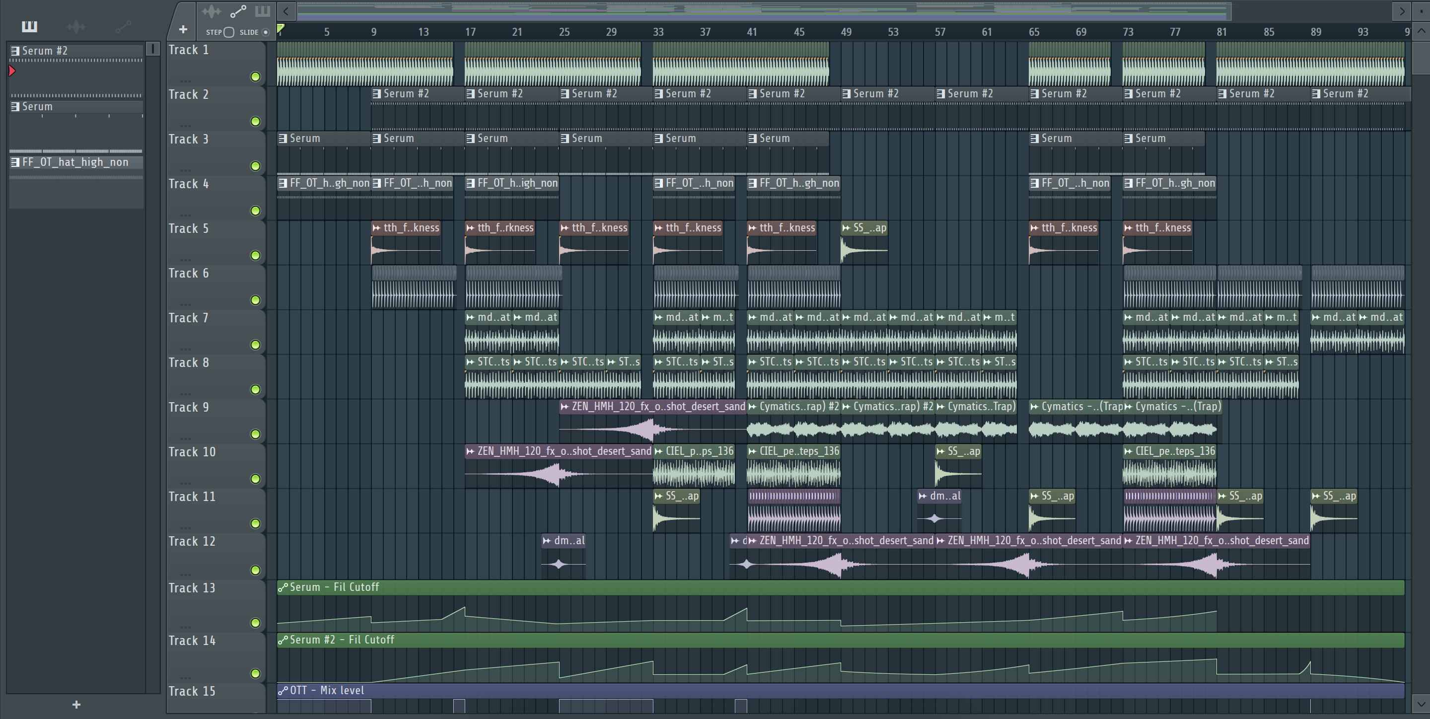1430x719 pixels.
Task: Open menu of Serum #2 - Fil Cutoff clip
Action: click(x=283, y=640)
